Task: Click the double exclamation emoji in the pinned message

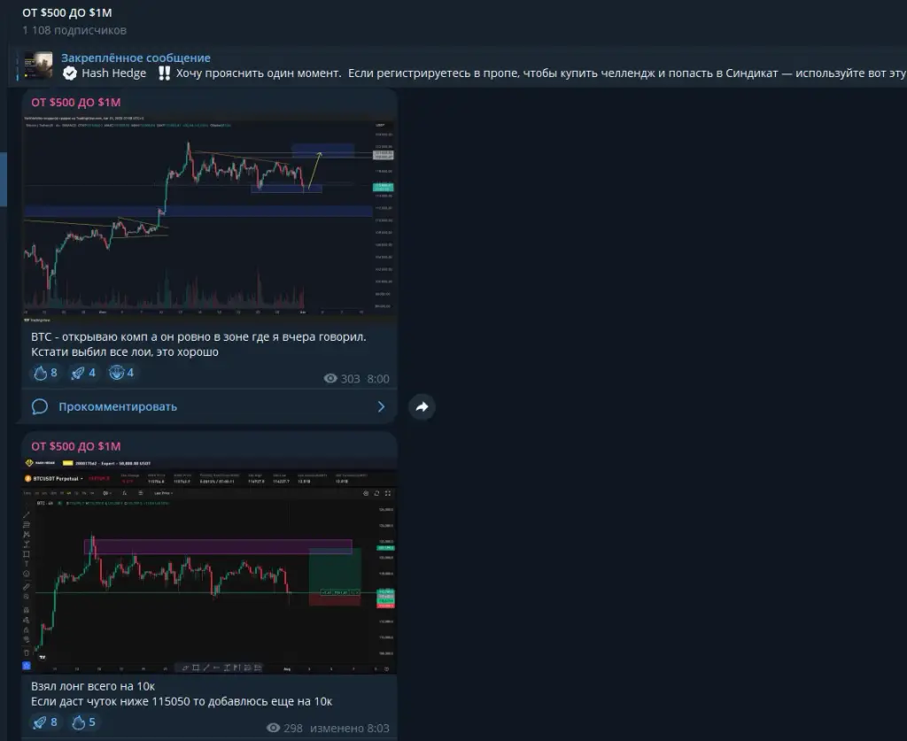Action: click(164, 73)
